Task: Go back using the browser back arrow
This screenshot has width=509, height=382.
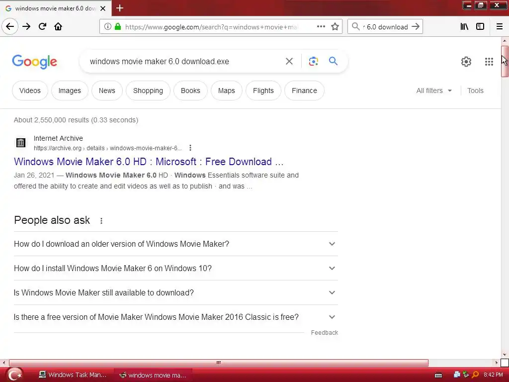Action: tap(10, 27)
